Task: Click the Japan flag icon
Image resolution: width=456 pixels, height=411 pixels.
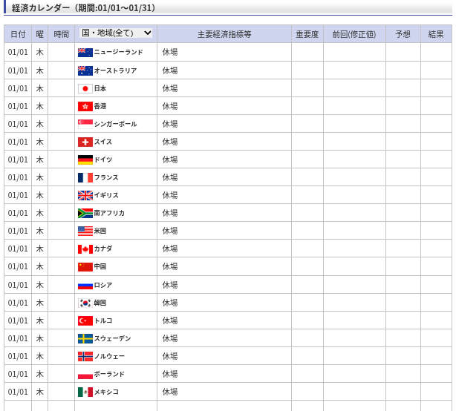Action: [x=85, y=88]
